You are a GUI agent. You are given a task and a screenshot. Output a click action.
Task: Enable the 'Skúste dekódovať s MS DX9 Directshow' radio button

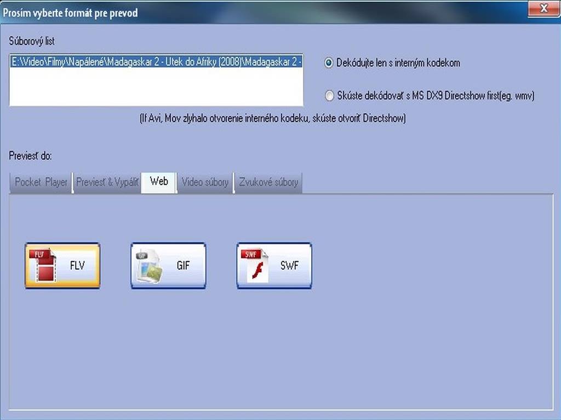point(329,96)
